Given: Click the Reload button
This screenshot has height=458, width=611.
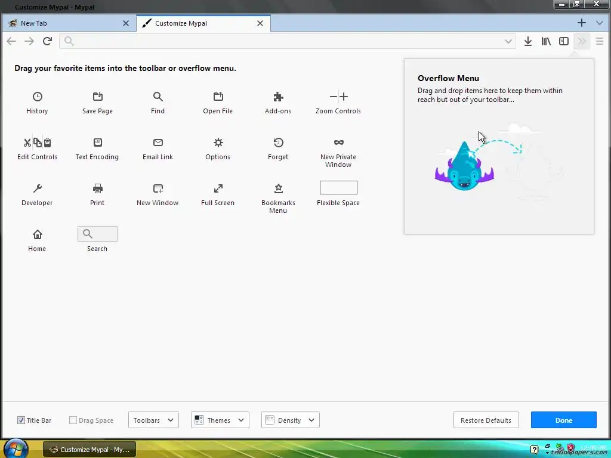Looking at the screenshot, I should pos(48,41).
